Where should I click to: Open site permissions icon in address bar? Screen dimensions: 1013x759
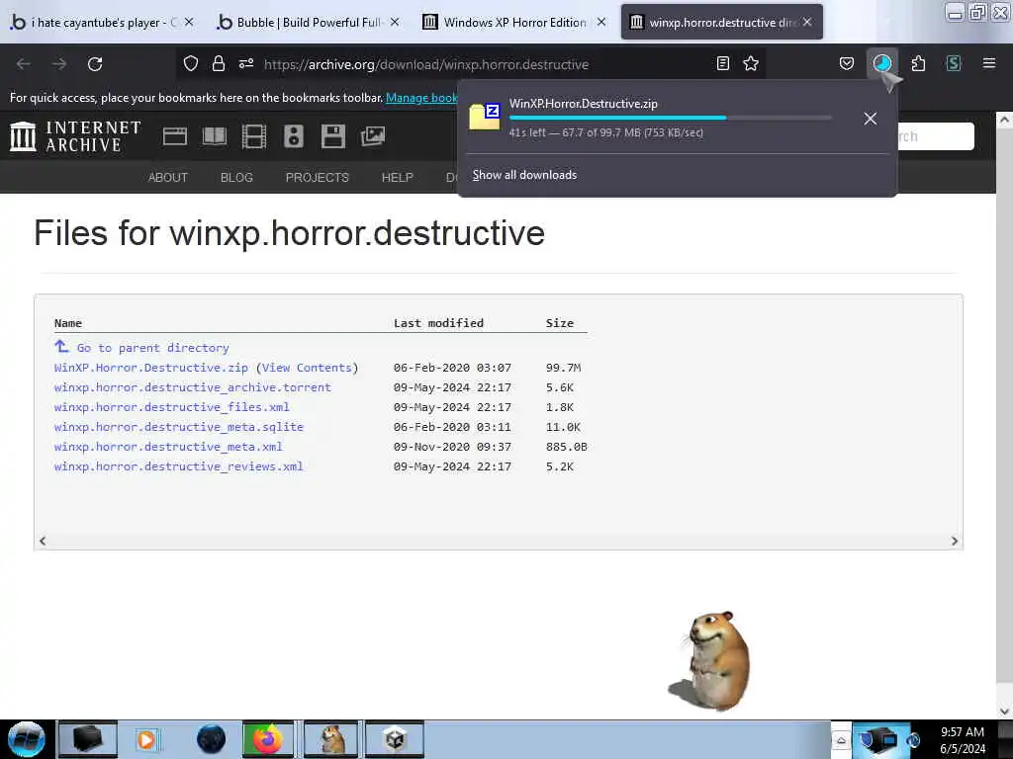pyautogui.click(x=246, y=63)
